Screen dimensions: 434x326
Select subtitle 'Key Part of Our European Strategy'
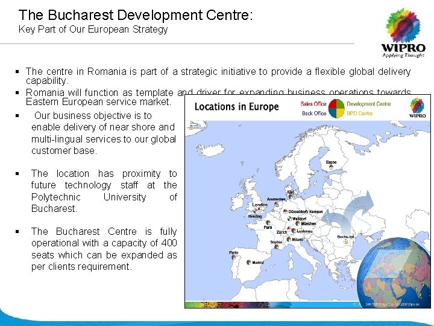[93, 30]
